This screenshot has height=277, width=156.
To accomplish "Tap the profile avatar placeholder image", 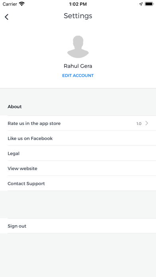I will 78,47.
